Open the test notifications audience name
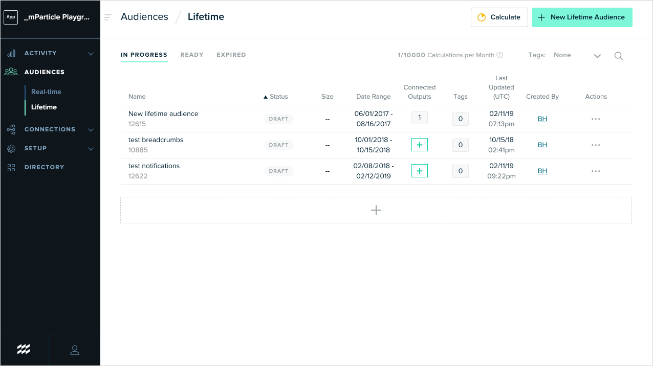This screenshot has height=366, width=653. [x=154, y=166]
